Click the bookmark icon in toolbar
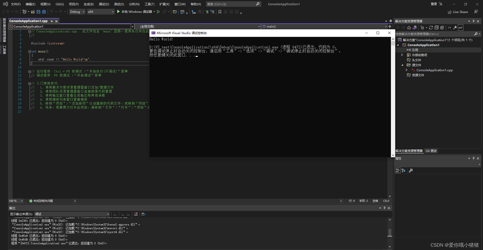Image resolution: width=483 pixels, height=250 pixels. [220, 12]
